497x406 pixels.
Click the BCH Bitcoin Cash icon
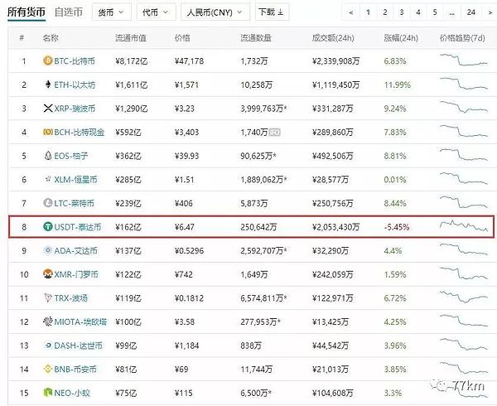tap(47, 132)
